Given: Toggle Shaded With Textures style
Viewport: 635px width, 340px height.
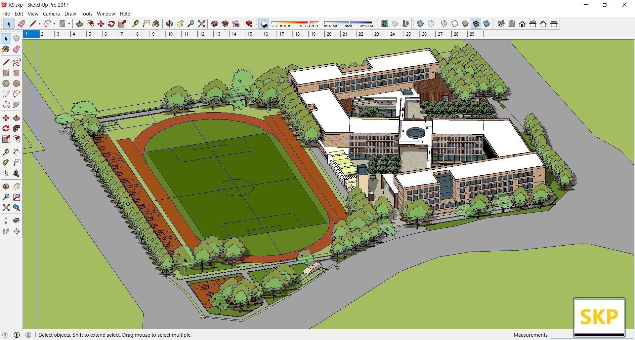Looking at the screenshot, I should [476, 24].
